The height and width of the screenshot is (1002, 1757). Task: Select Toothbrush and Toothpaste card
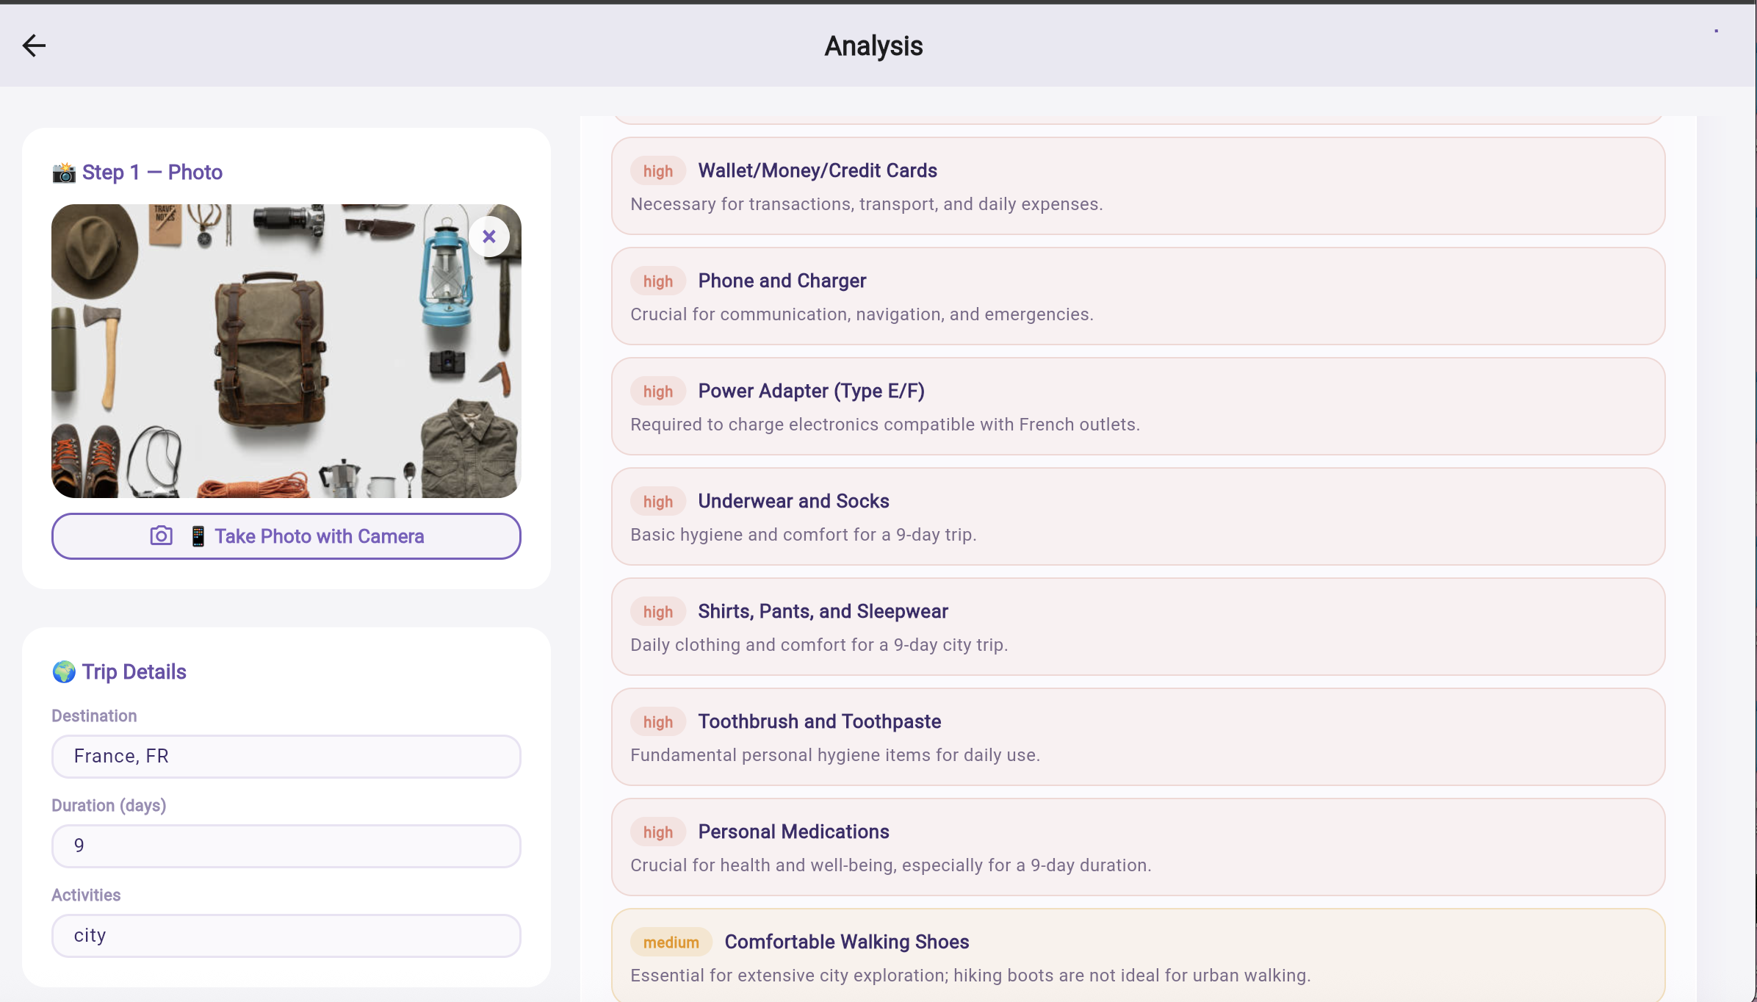[x=1137, y=737]
